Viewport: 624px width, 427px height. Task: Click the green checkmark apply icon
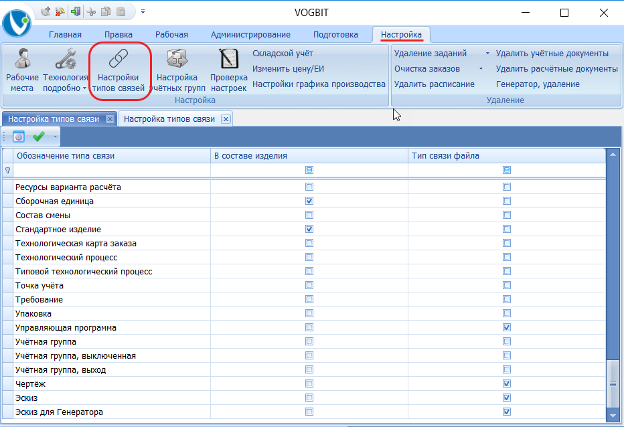pos(39,137)
